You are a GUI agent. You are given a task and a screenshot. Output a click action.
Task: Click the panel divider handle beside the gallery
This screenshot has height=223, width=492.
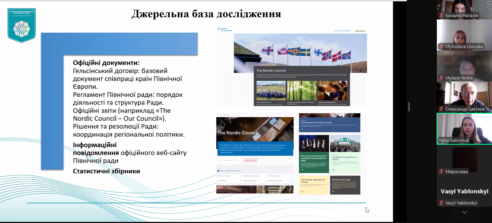(x=409, y=107)
